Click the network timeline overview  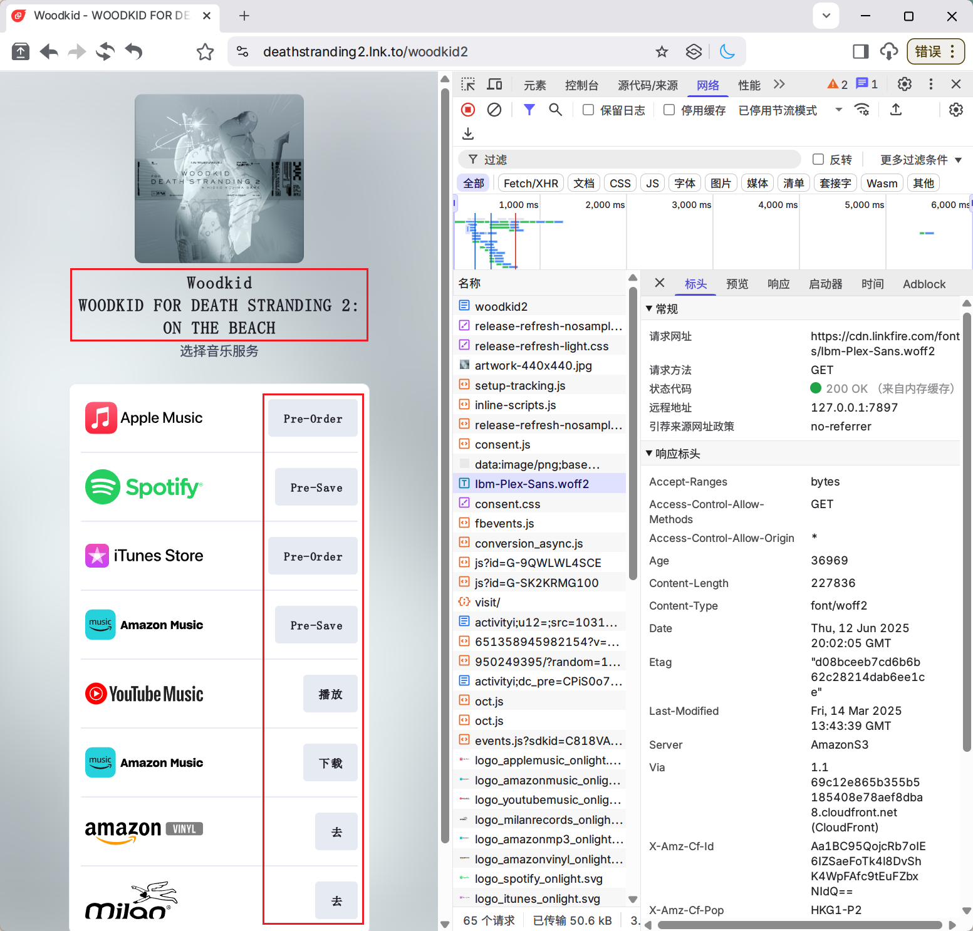[712, 232]
